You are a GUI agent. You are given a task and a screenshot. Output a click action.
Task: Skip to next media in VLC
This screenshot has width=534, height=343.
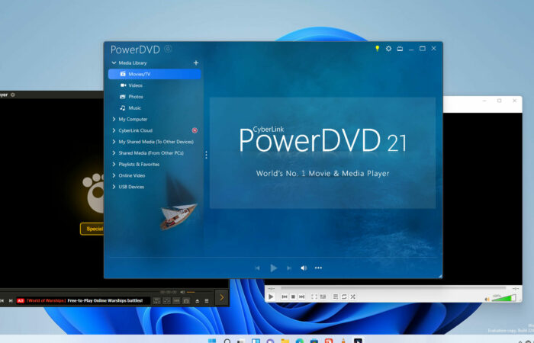pos(302,297)
